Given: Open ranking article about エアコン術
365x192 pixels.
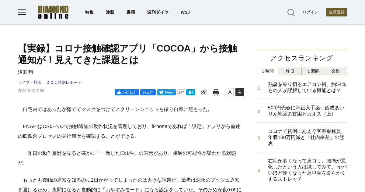Looking at the screenshot, I should [307, 87].
